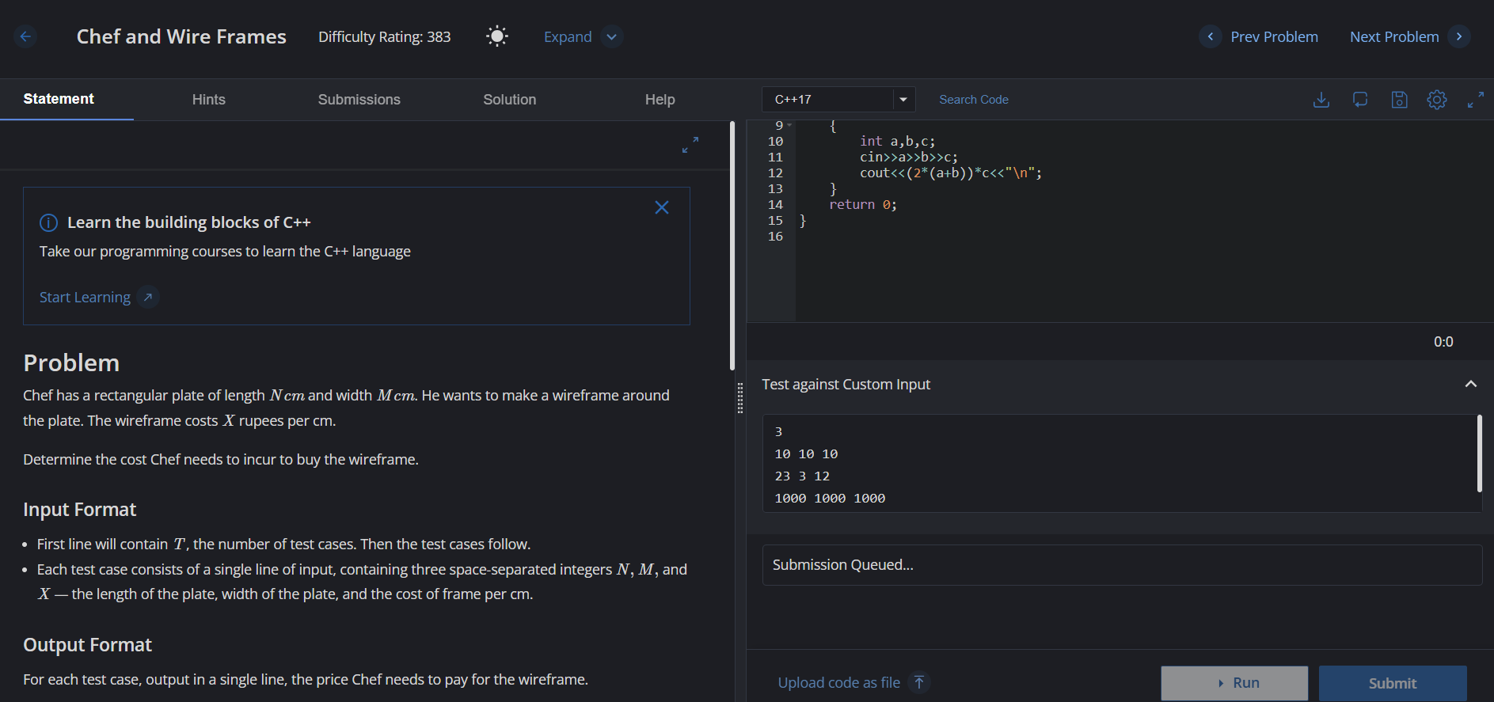
Task: Open editor settings gear icon
Action: click(x=1437, y=100)
